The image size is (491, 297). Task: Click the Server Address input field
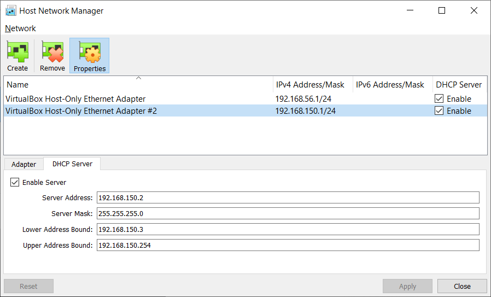288,197
